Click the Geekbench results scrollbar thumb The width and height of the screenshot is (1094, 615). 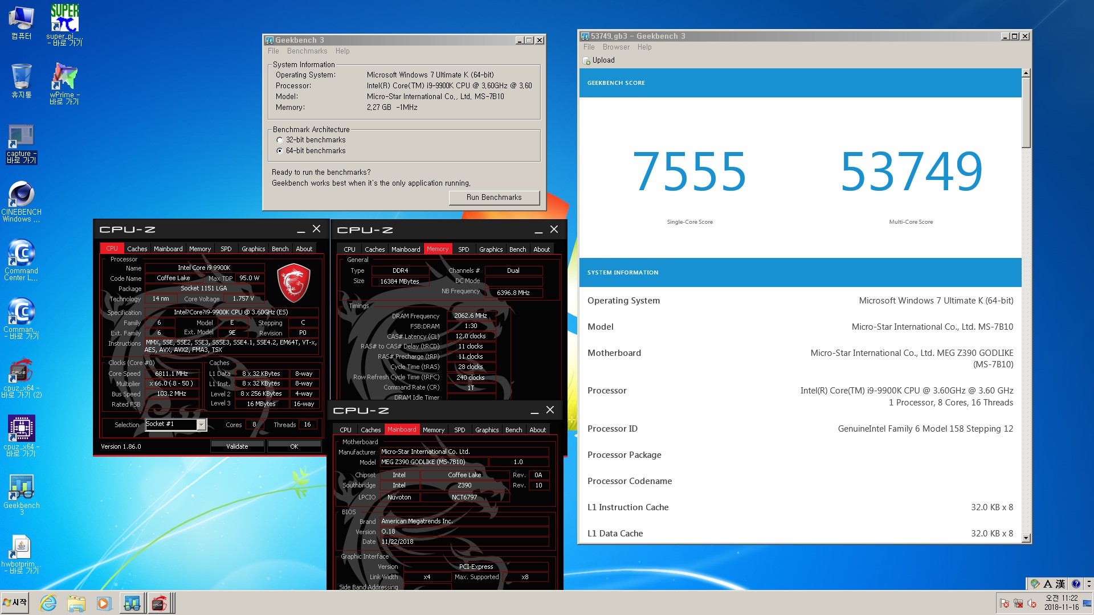1026,113
